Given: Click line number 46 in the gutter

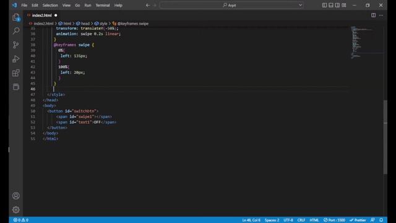Looking at the screenshot, I should pos(33,89).
